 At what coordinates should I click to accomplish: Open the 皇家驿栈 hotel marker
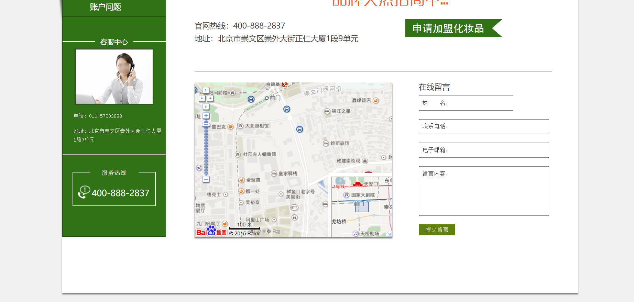pos(274,174)
